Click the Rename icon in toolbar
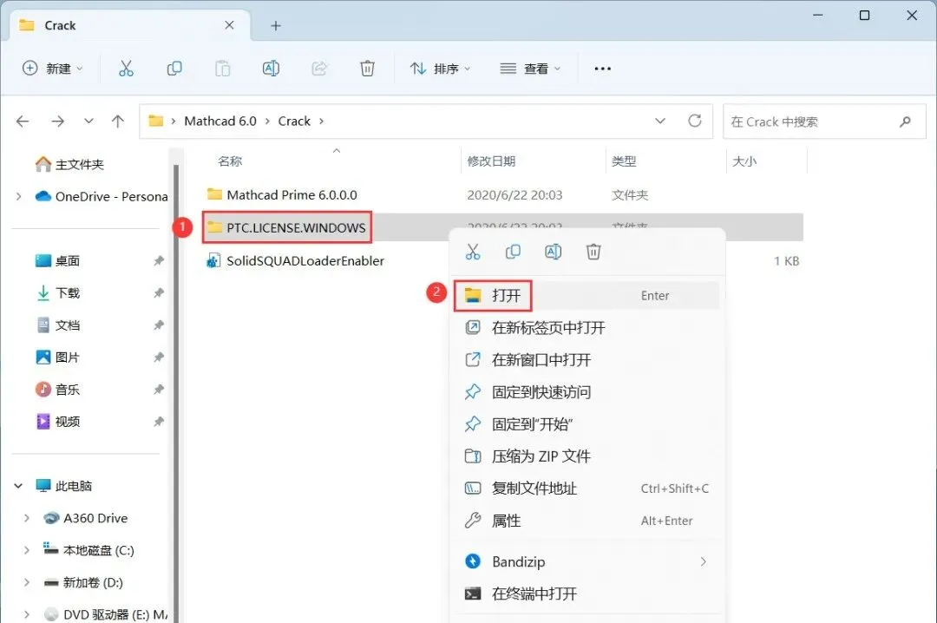Image resolution: width=937 pixels, height=623 pixels. pos(271,69)
